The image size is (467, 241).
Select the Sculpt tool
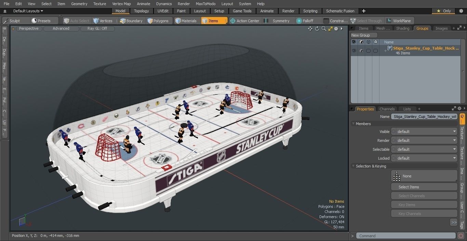click(x=12, y=21)
